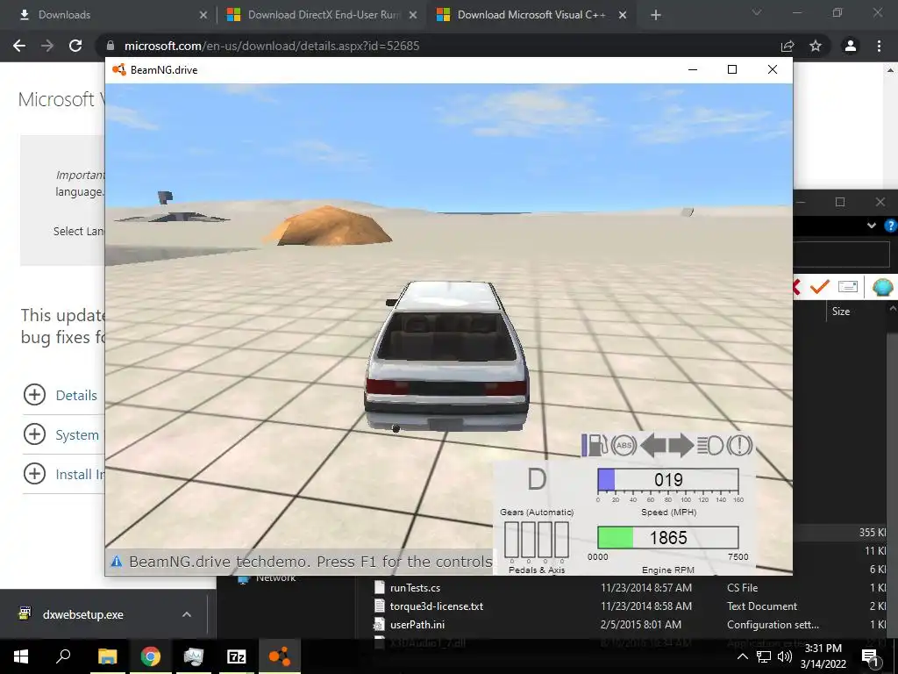The height and width of the screenshot is (674, 898).
Task: Click the parking brake warning icon
Action: pyautogui.click(x=739, y=445)
